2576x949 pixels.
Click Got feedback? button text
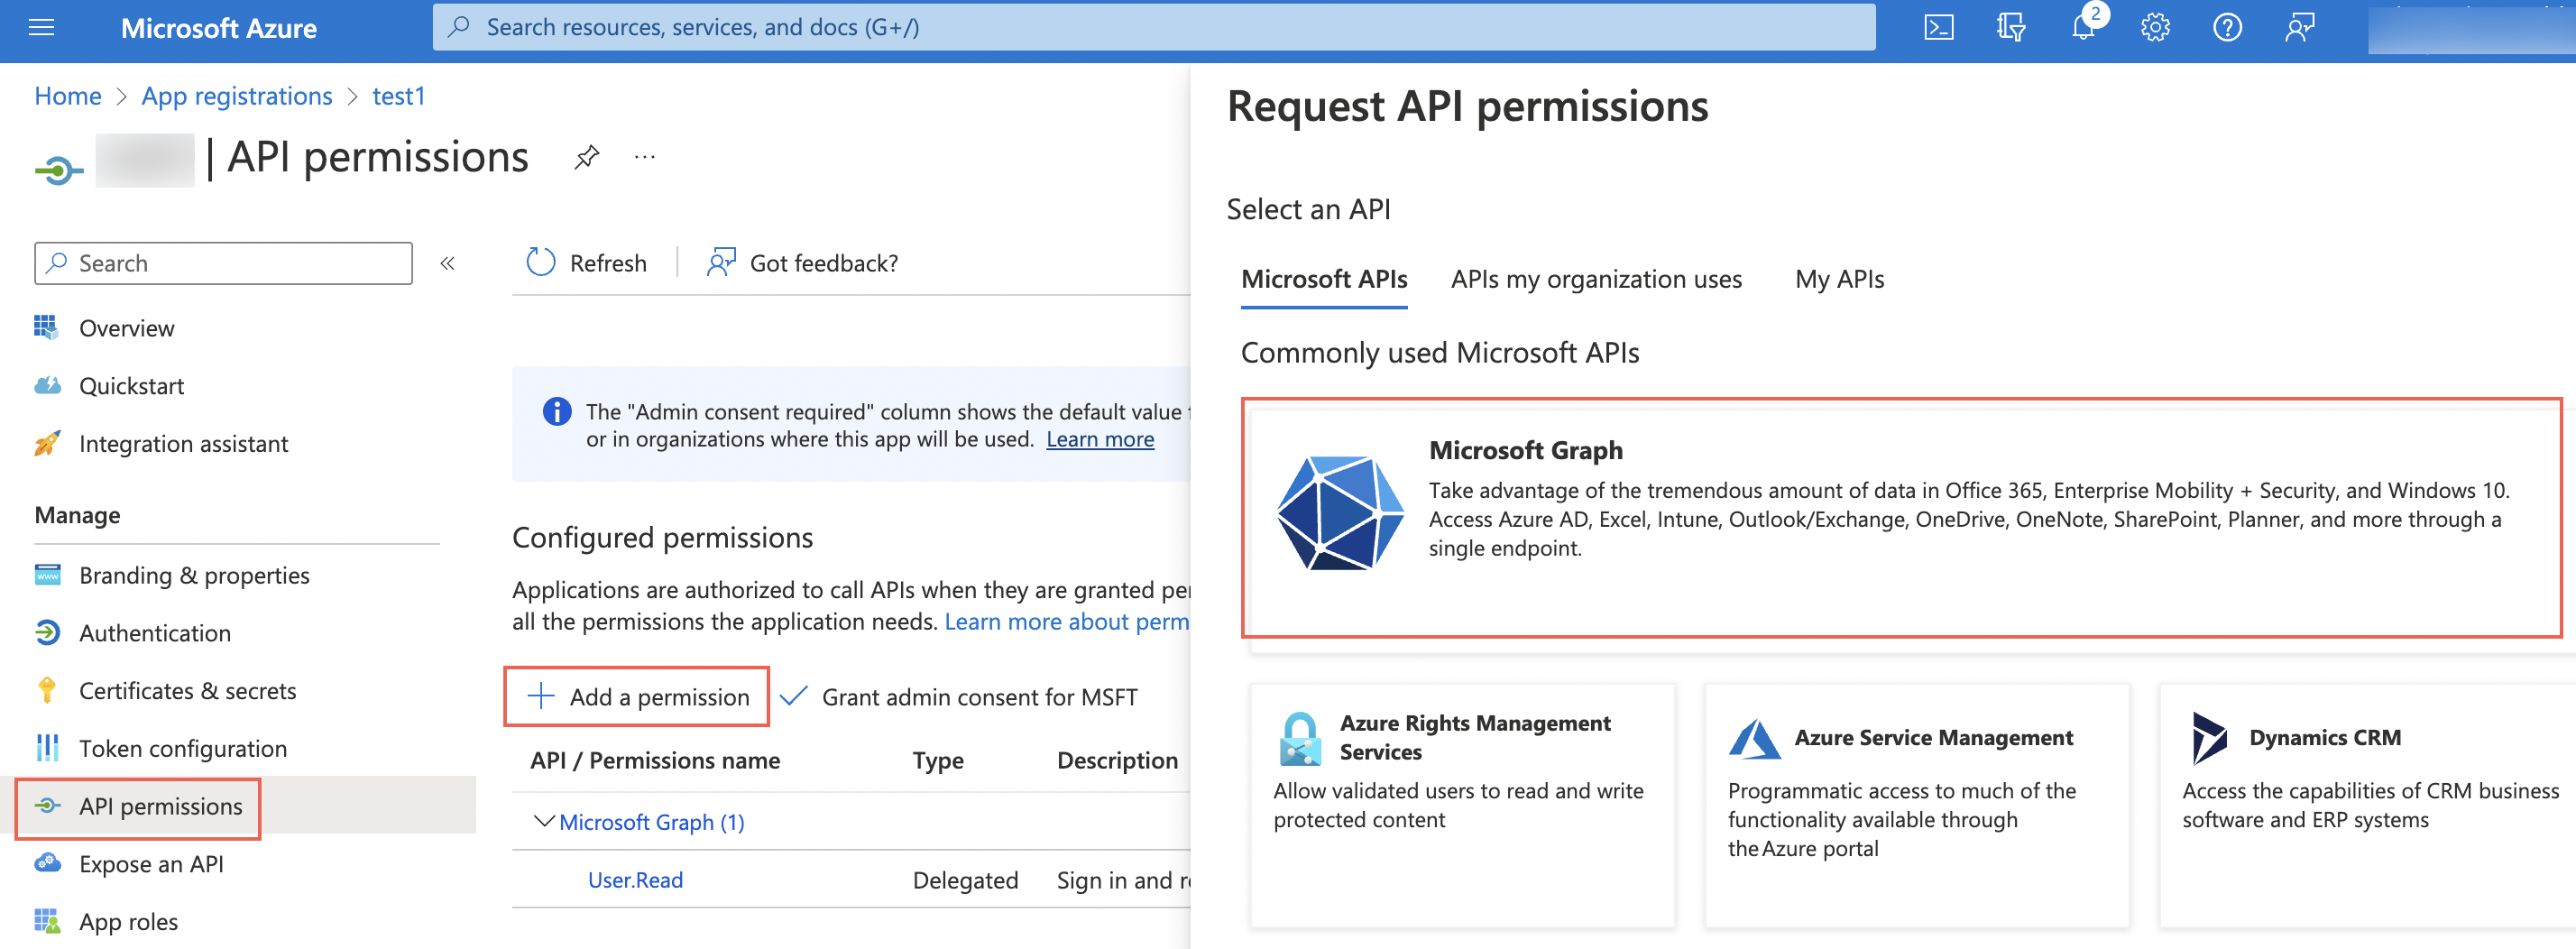tap(824, 263)
